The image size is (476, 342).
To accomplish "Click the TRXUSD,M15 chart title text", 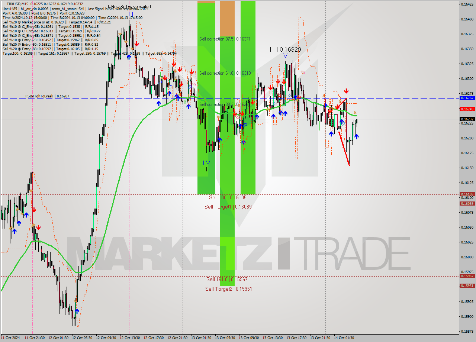I will point(17,4).
